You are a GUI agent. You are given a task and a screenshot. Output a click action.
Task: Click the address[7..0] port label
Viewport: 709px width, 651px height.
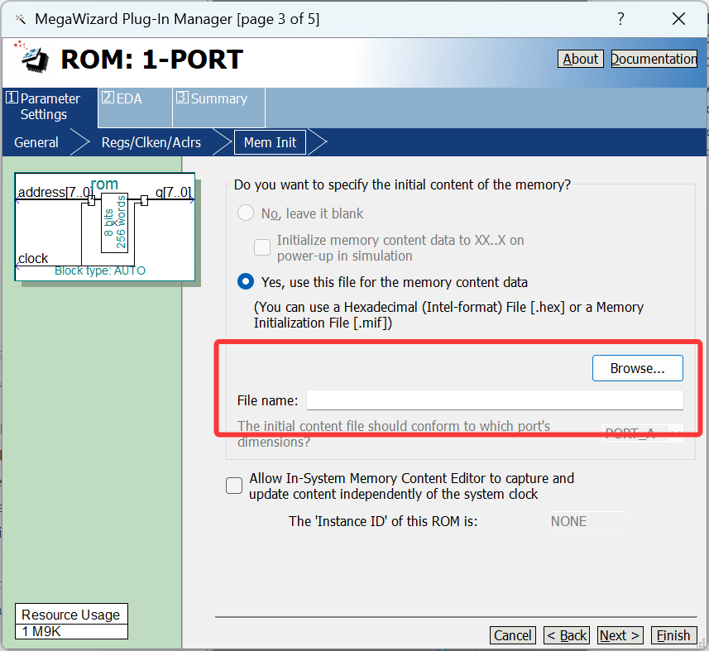coord(55,193)
